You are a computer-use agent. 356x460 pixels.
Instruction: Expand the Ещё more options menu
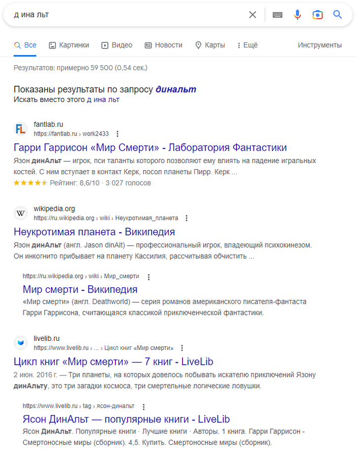tap(247, 45)
